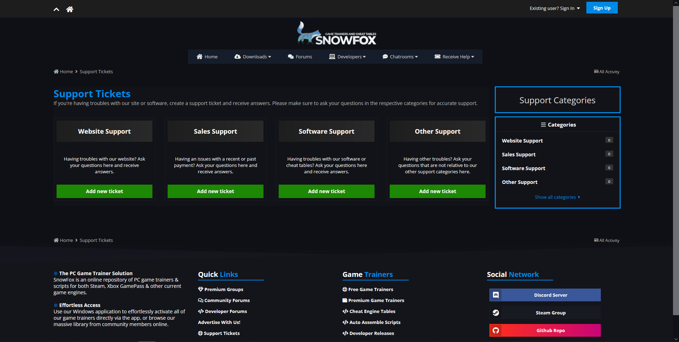This screenshot has height=342, width=679.
Task: Click the scrollbar down arrow
Action: click(x=676, y=339)
